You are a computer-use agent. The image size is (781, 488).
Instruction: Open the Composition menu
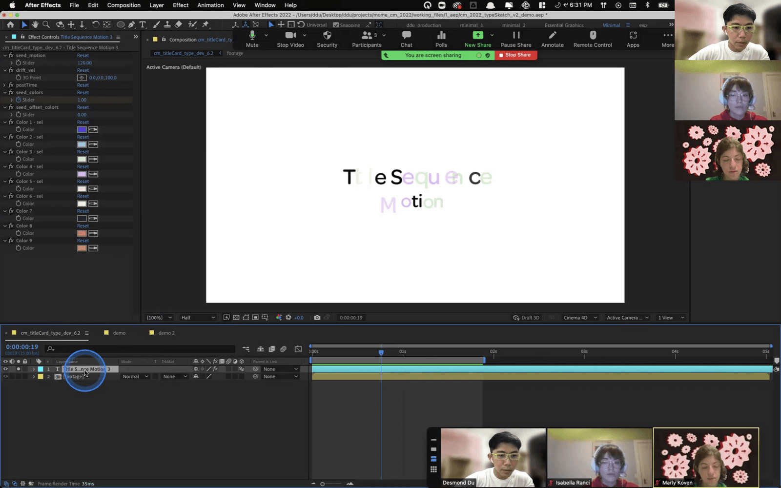(123, 5)
